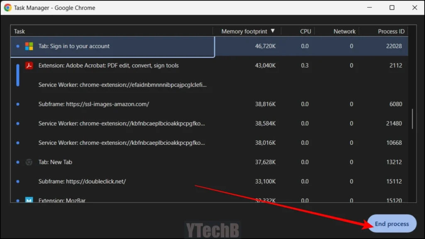The height and width of the screenshot is (239, 425).
Task: Click the End process button
Action: (392, 224)
